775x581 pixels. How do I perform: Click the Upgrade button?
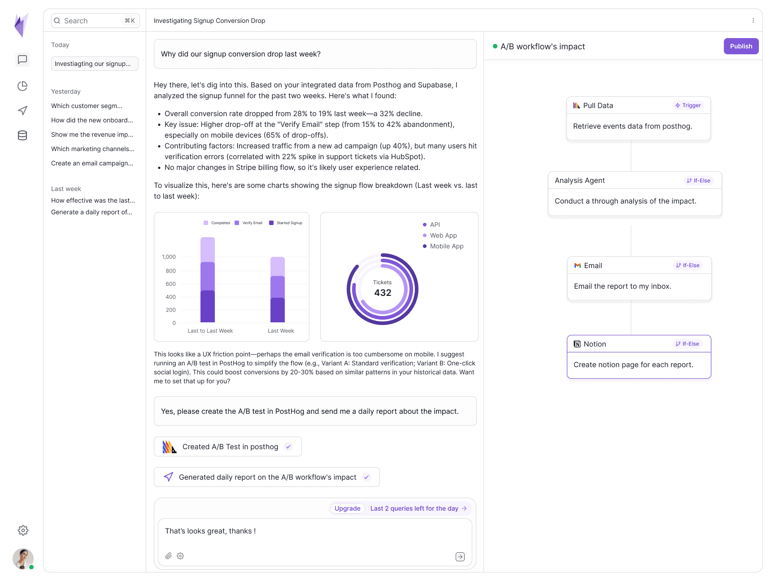(347, 508)
